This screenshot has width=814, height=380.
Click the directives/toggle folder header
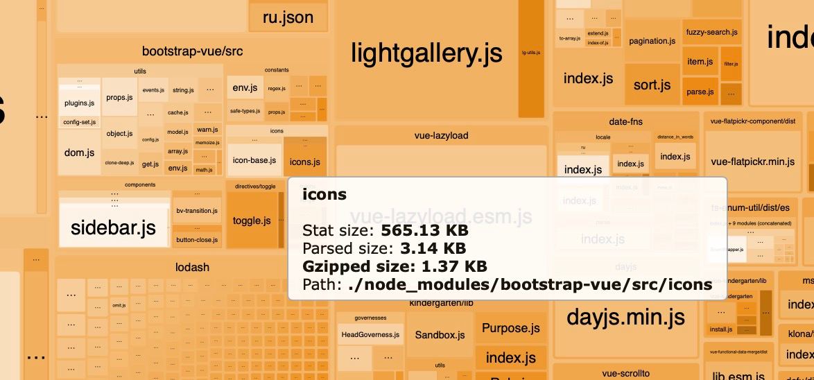tap(255, 186)
